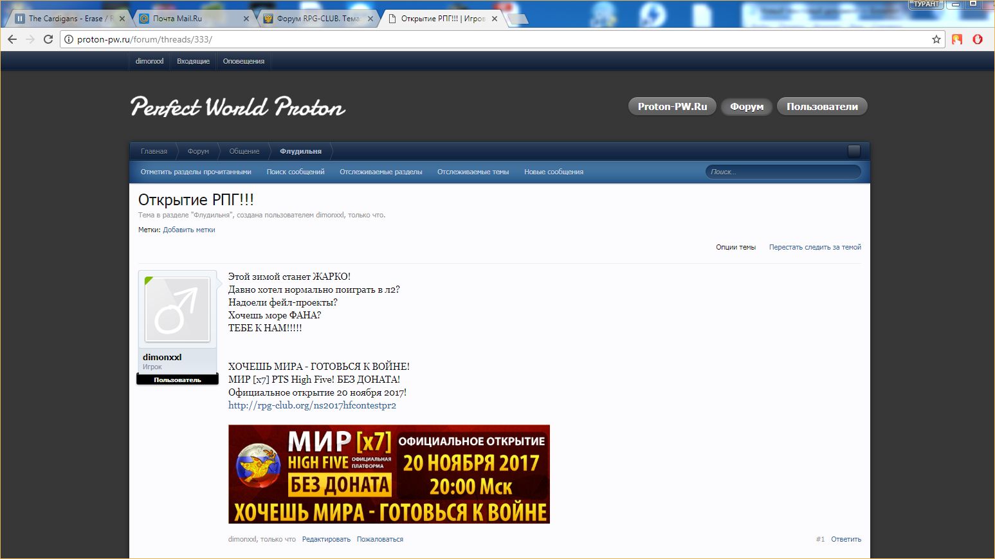Click the browser back arrow
The image size is (995, 559).
pyautogui.click(x=12, y=39)
